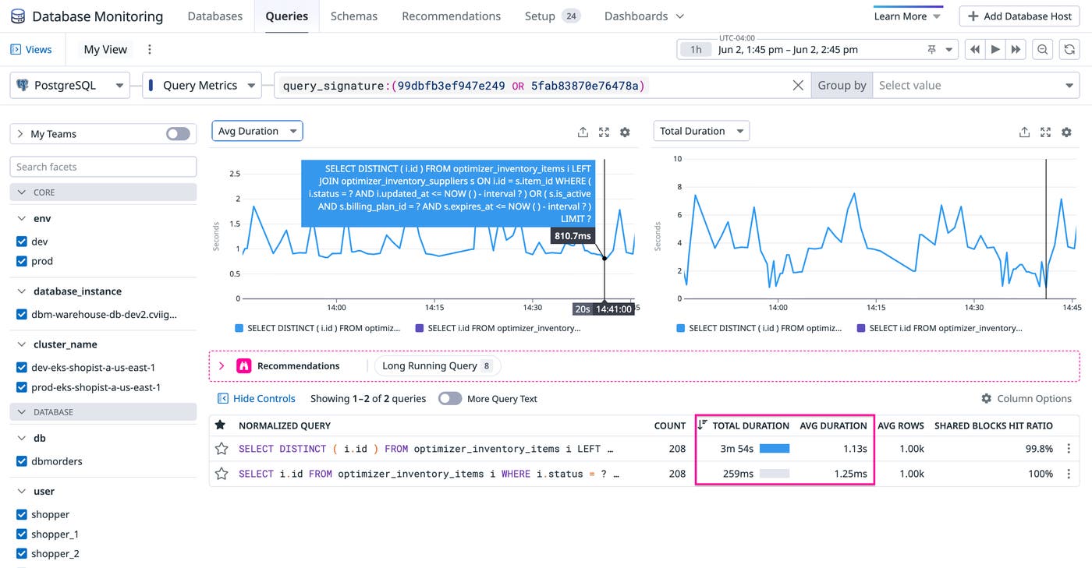The image size is (1092, 568).
Task: Click the star column header icon
Action: [221, 425]
